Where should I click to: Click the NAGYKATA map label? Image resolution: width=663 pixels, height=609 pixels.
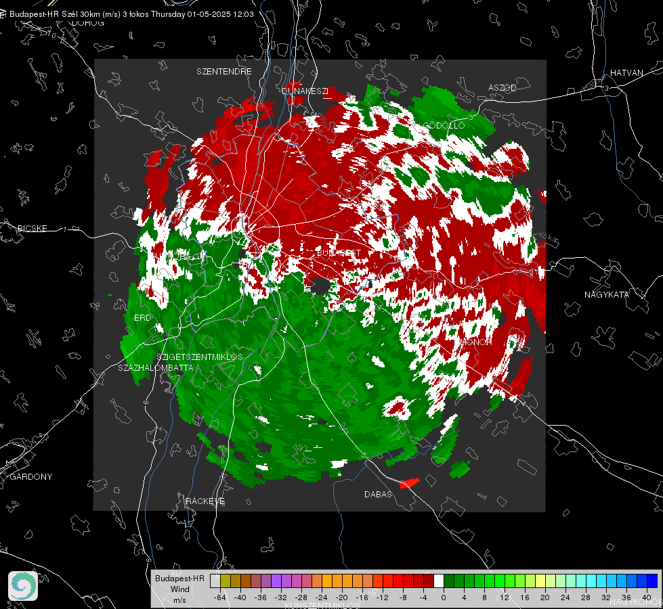607,294
